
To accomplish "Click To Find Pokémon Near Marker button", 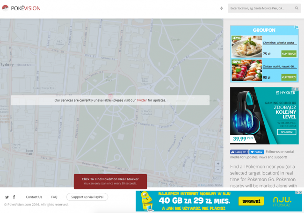I will [110, 181].
